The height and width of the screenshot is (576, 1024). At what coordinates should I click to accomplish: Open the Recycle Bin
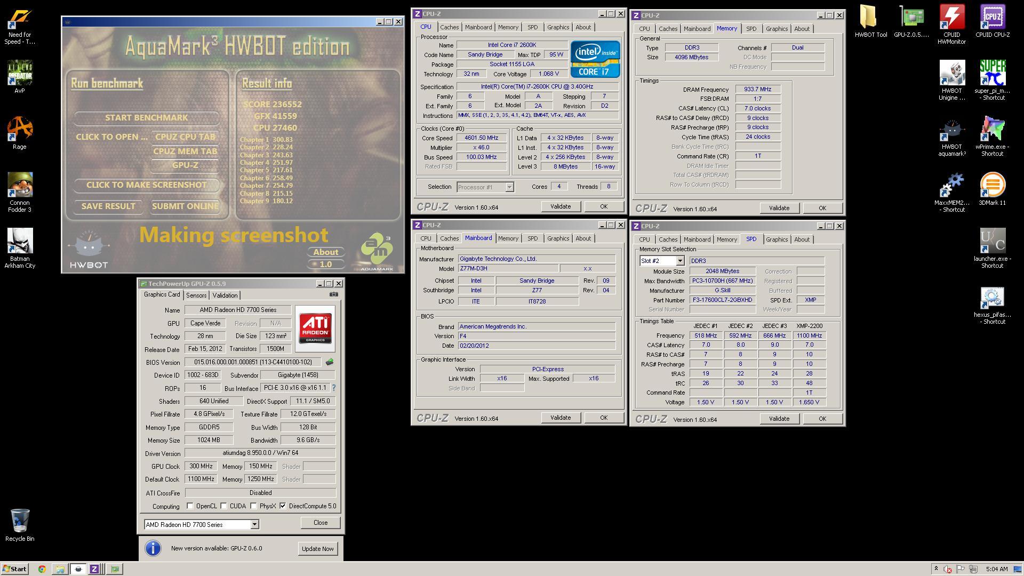[20, 525]
